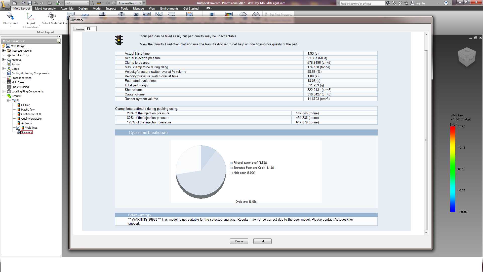Select Weld lines result in tree
This screenshot has height=272, width=483.
click(31, 128)
